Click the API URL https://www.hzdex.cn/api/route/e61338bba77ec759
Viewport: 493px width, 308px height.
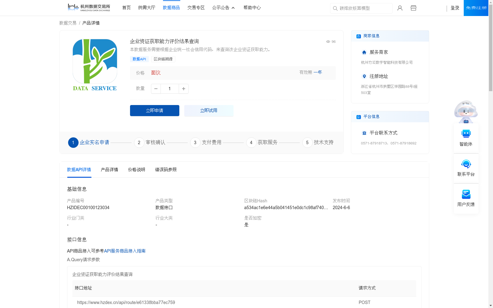(126, 302)
